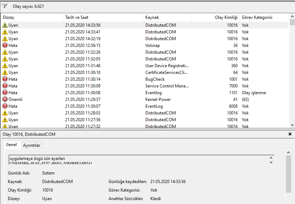Select timestamp 21.05.2020 11:29:57
The width and height of the screenshot is (295, 204).
tap(83, 100)
